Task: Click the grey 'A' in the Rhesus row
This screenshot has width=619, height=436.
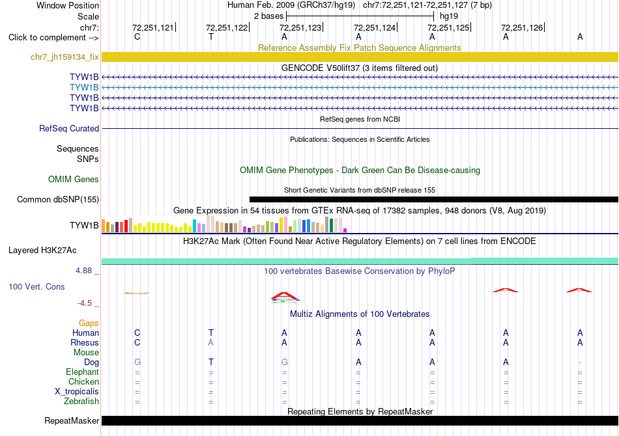Action: [x=211, y=342]
